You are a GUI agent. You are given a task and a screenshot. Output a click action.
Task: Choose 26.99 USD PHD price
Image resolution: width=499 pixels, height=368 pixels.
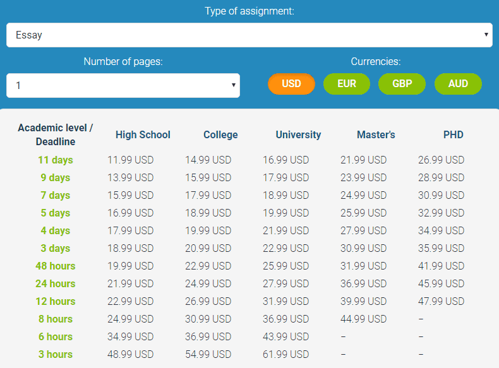pos(441,160)
